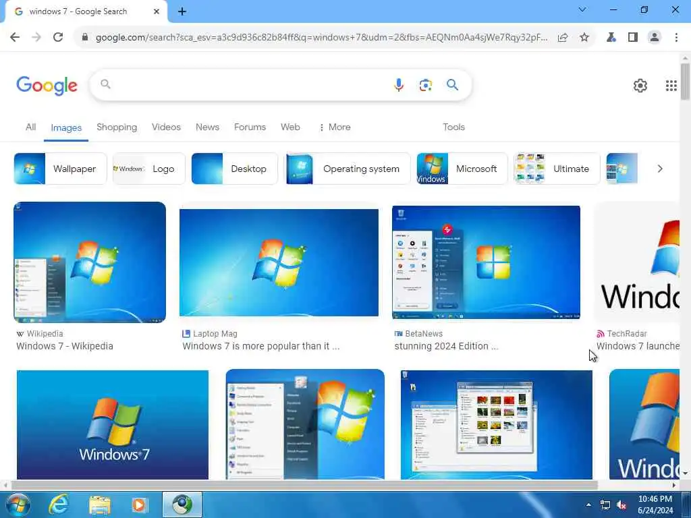Image resolution: width=691 pixels, height=518 pixels.
Task: Close the windows 7 Google Search tab
Action: coord(157,11)
